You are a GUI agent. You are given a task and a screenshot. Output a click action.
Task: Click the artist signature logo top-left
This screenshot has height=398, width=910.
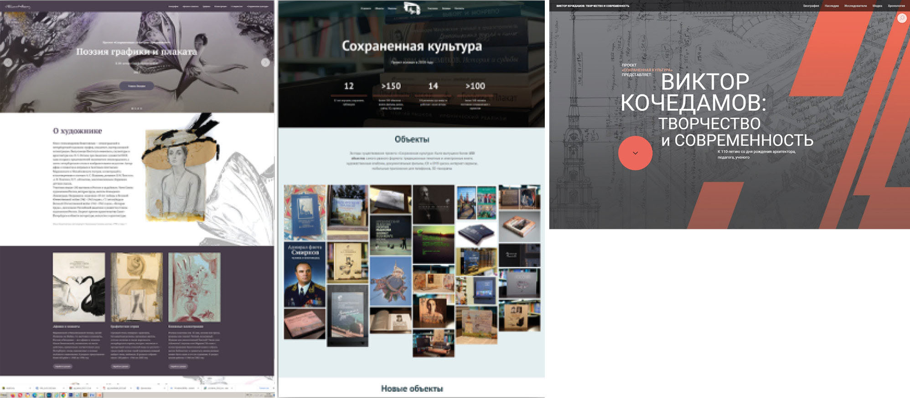tap(17, 6)
